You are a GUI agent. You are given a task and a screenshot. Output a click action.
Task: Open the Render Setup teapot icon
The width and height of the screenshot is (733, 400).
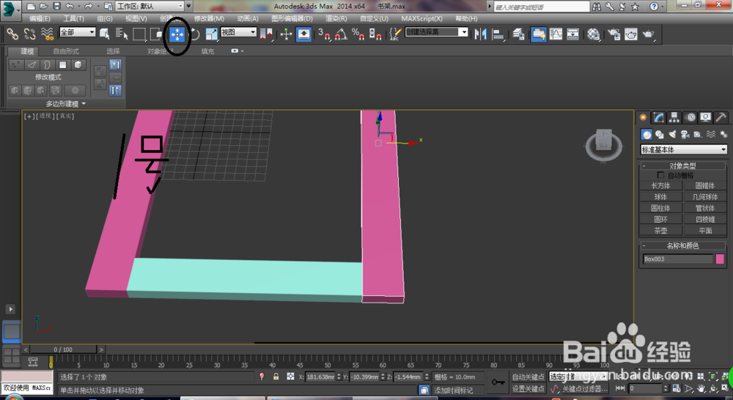(x=614, y=34)
